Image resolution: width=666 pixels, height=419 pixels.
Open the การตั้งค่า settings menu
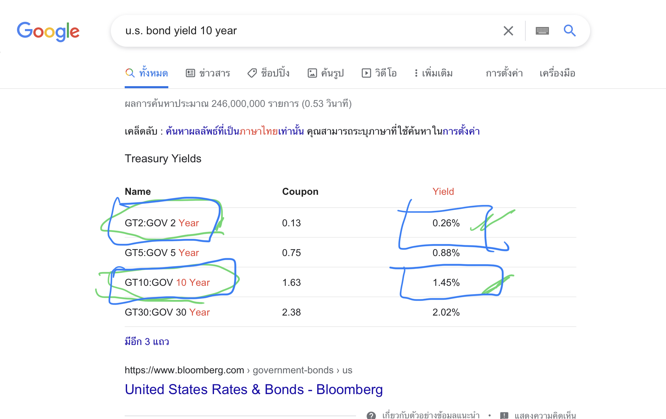504,73
